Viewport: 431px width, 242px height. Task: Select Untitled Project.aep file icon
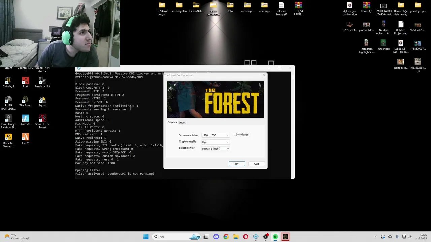401,28
